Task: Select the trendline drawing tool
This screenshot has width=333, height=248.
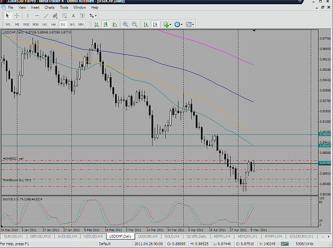Action: pos(46,15)
